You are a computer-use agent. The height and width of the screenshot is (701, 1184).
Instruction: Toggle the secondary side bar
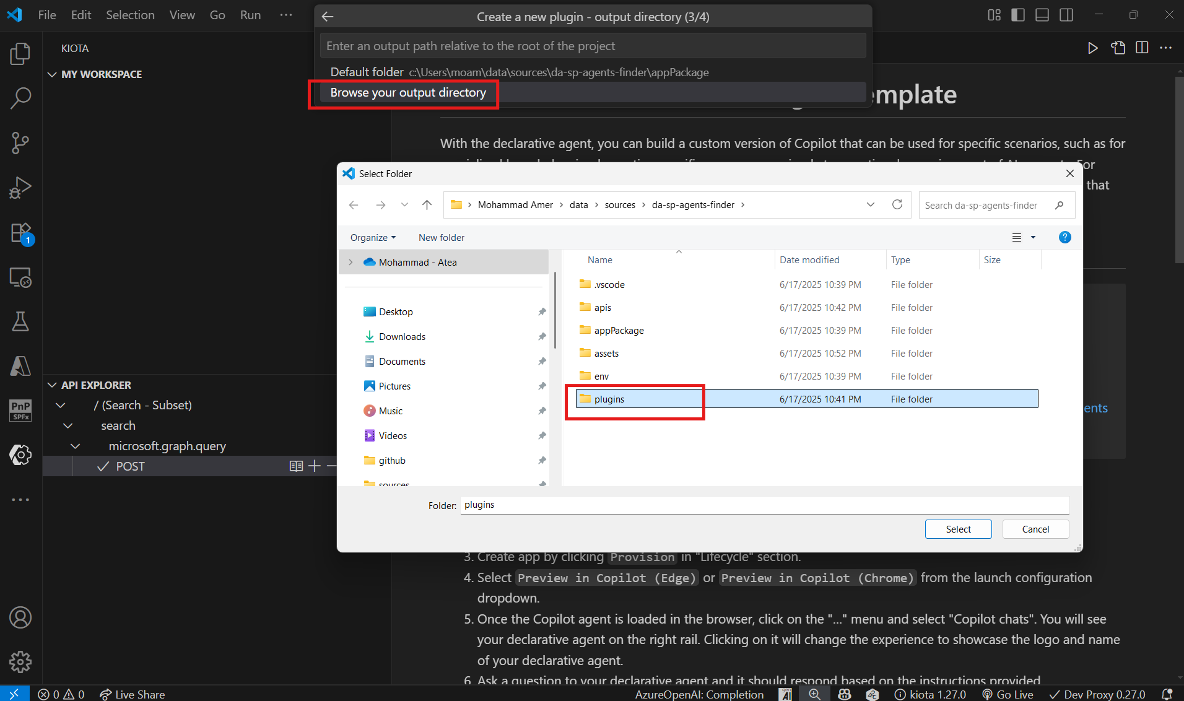coord(1066,15)
